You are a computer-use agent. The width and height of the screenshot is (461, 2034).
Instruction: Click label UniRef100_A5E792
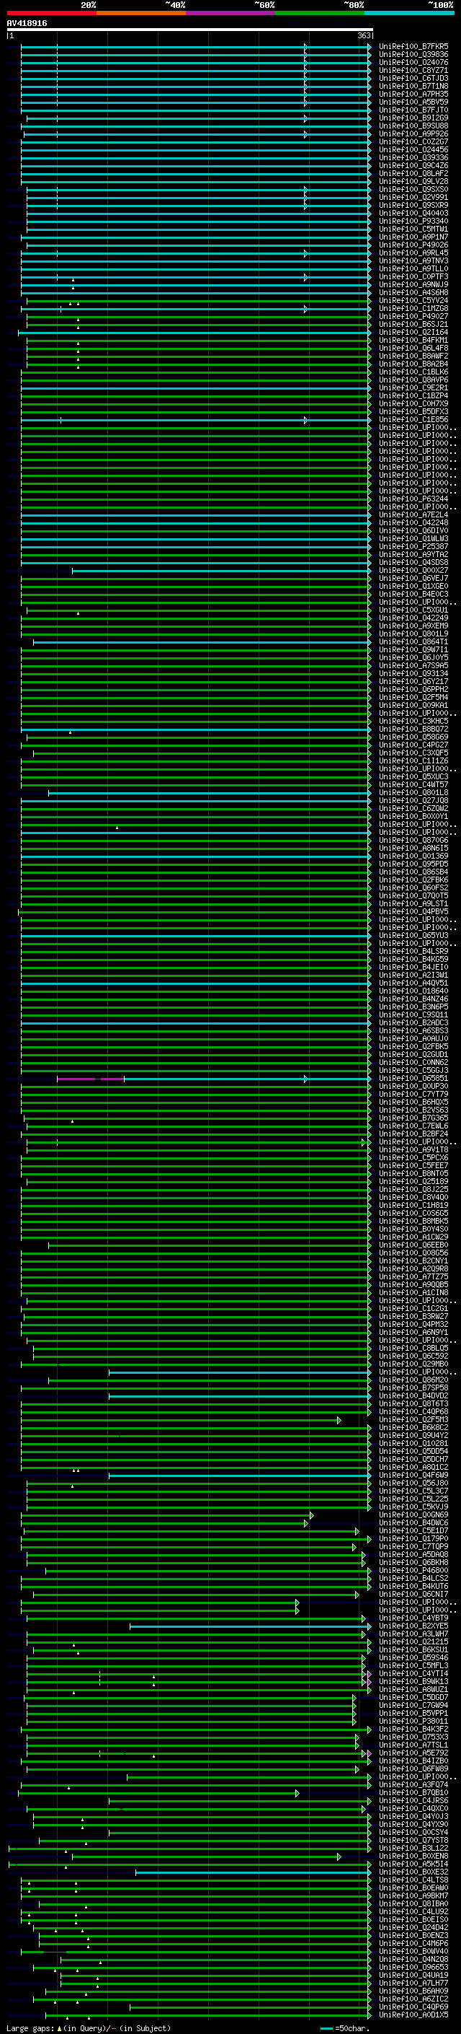[413, 1753]
